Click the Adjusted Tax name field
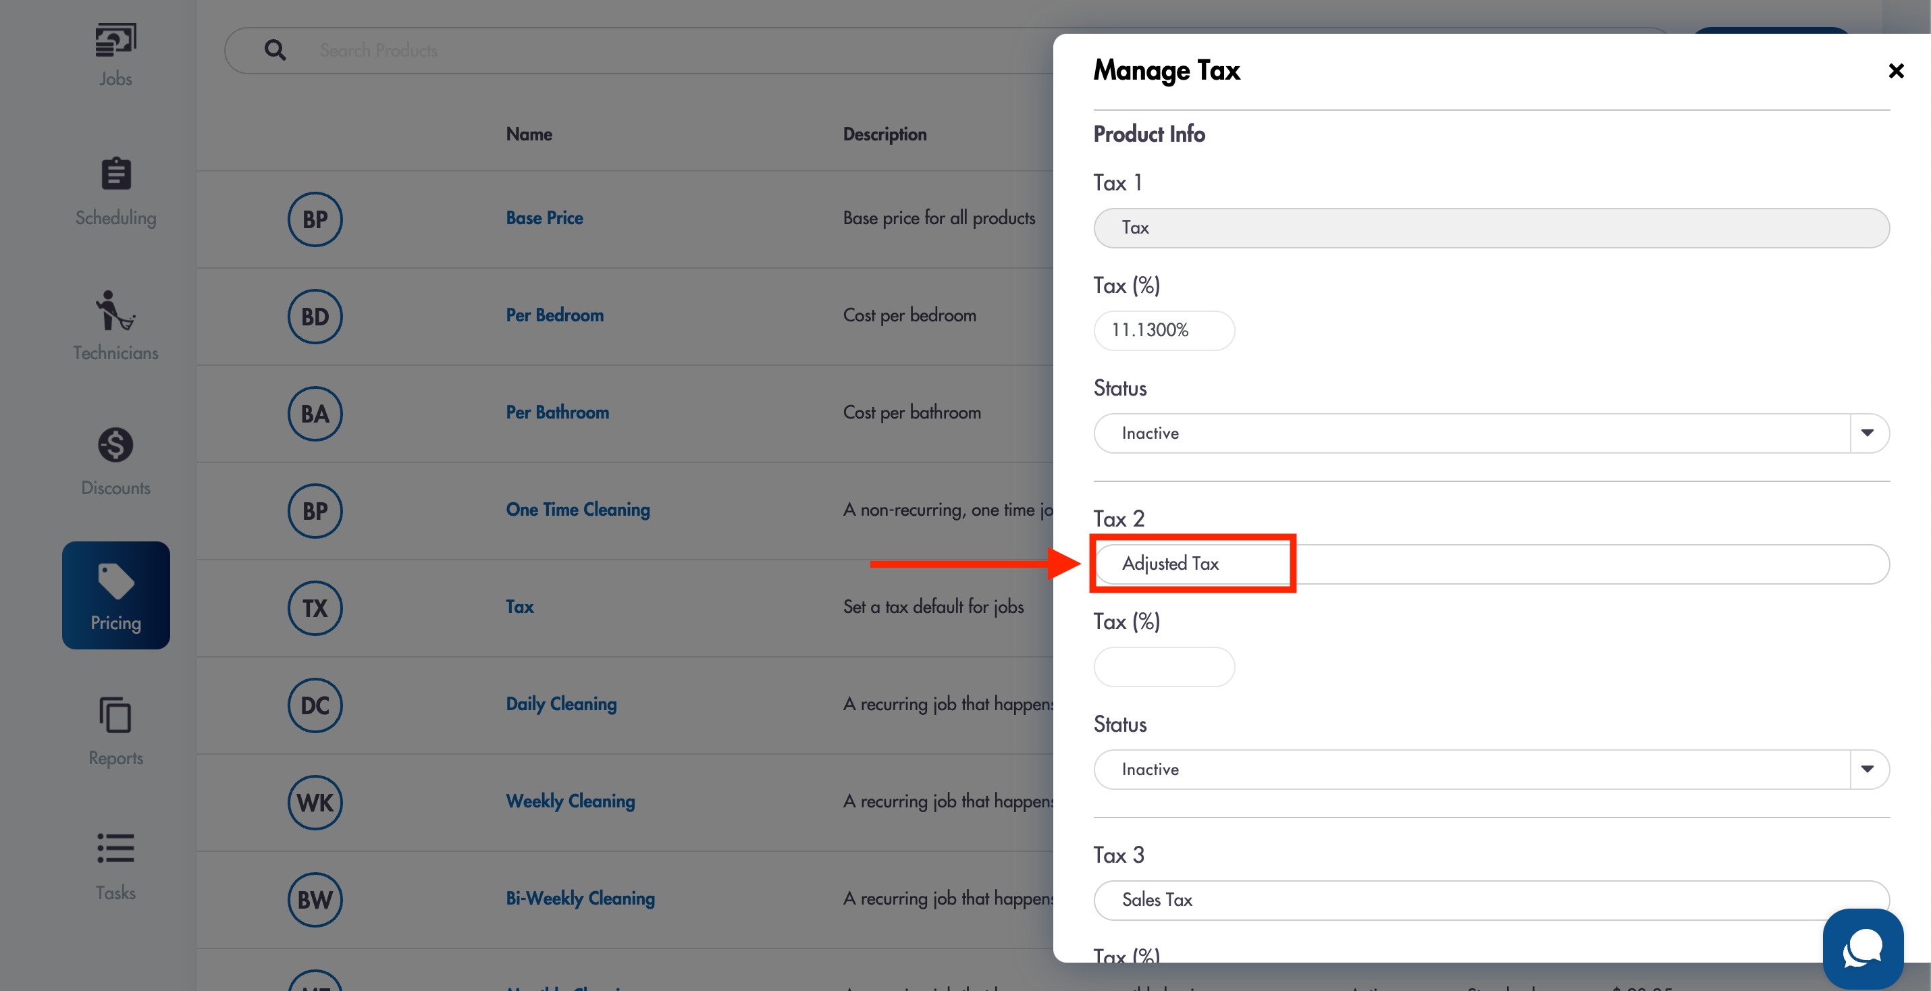The width and height of the screenshot is (1931, 991). [x=1491, y=564]
